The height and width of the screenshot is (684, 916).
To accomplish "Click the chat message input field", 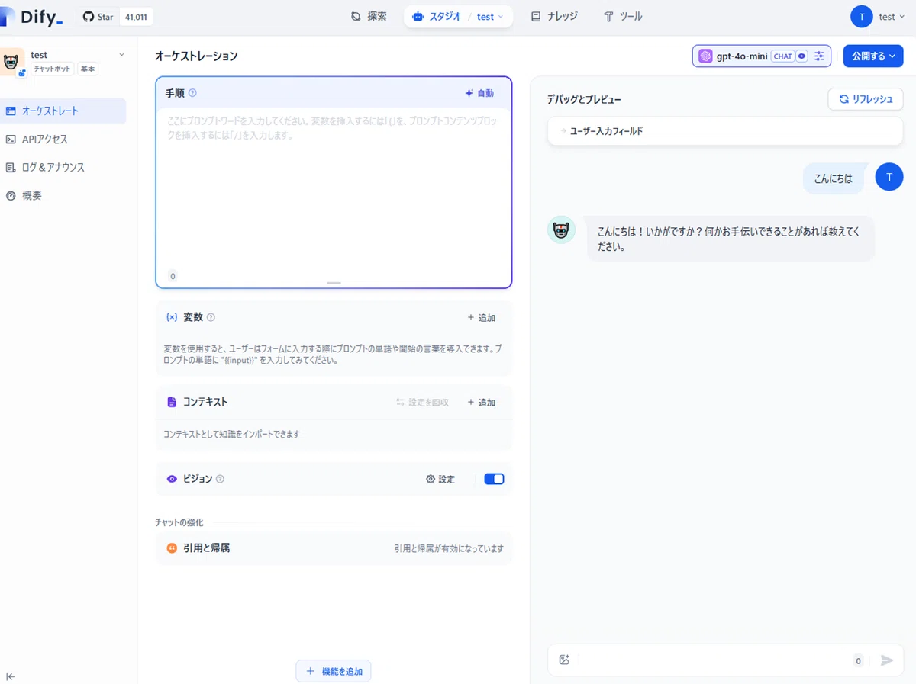I will tap(716, 660).
